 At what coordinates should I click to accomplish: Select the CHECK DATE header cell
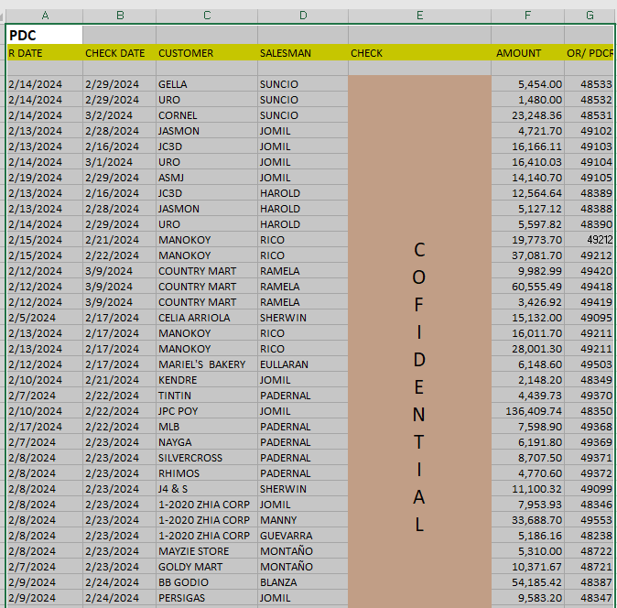[x=118, y=53]
